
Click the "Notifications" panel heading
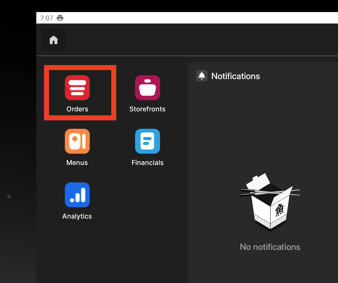click(236, 76)
